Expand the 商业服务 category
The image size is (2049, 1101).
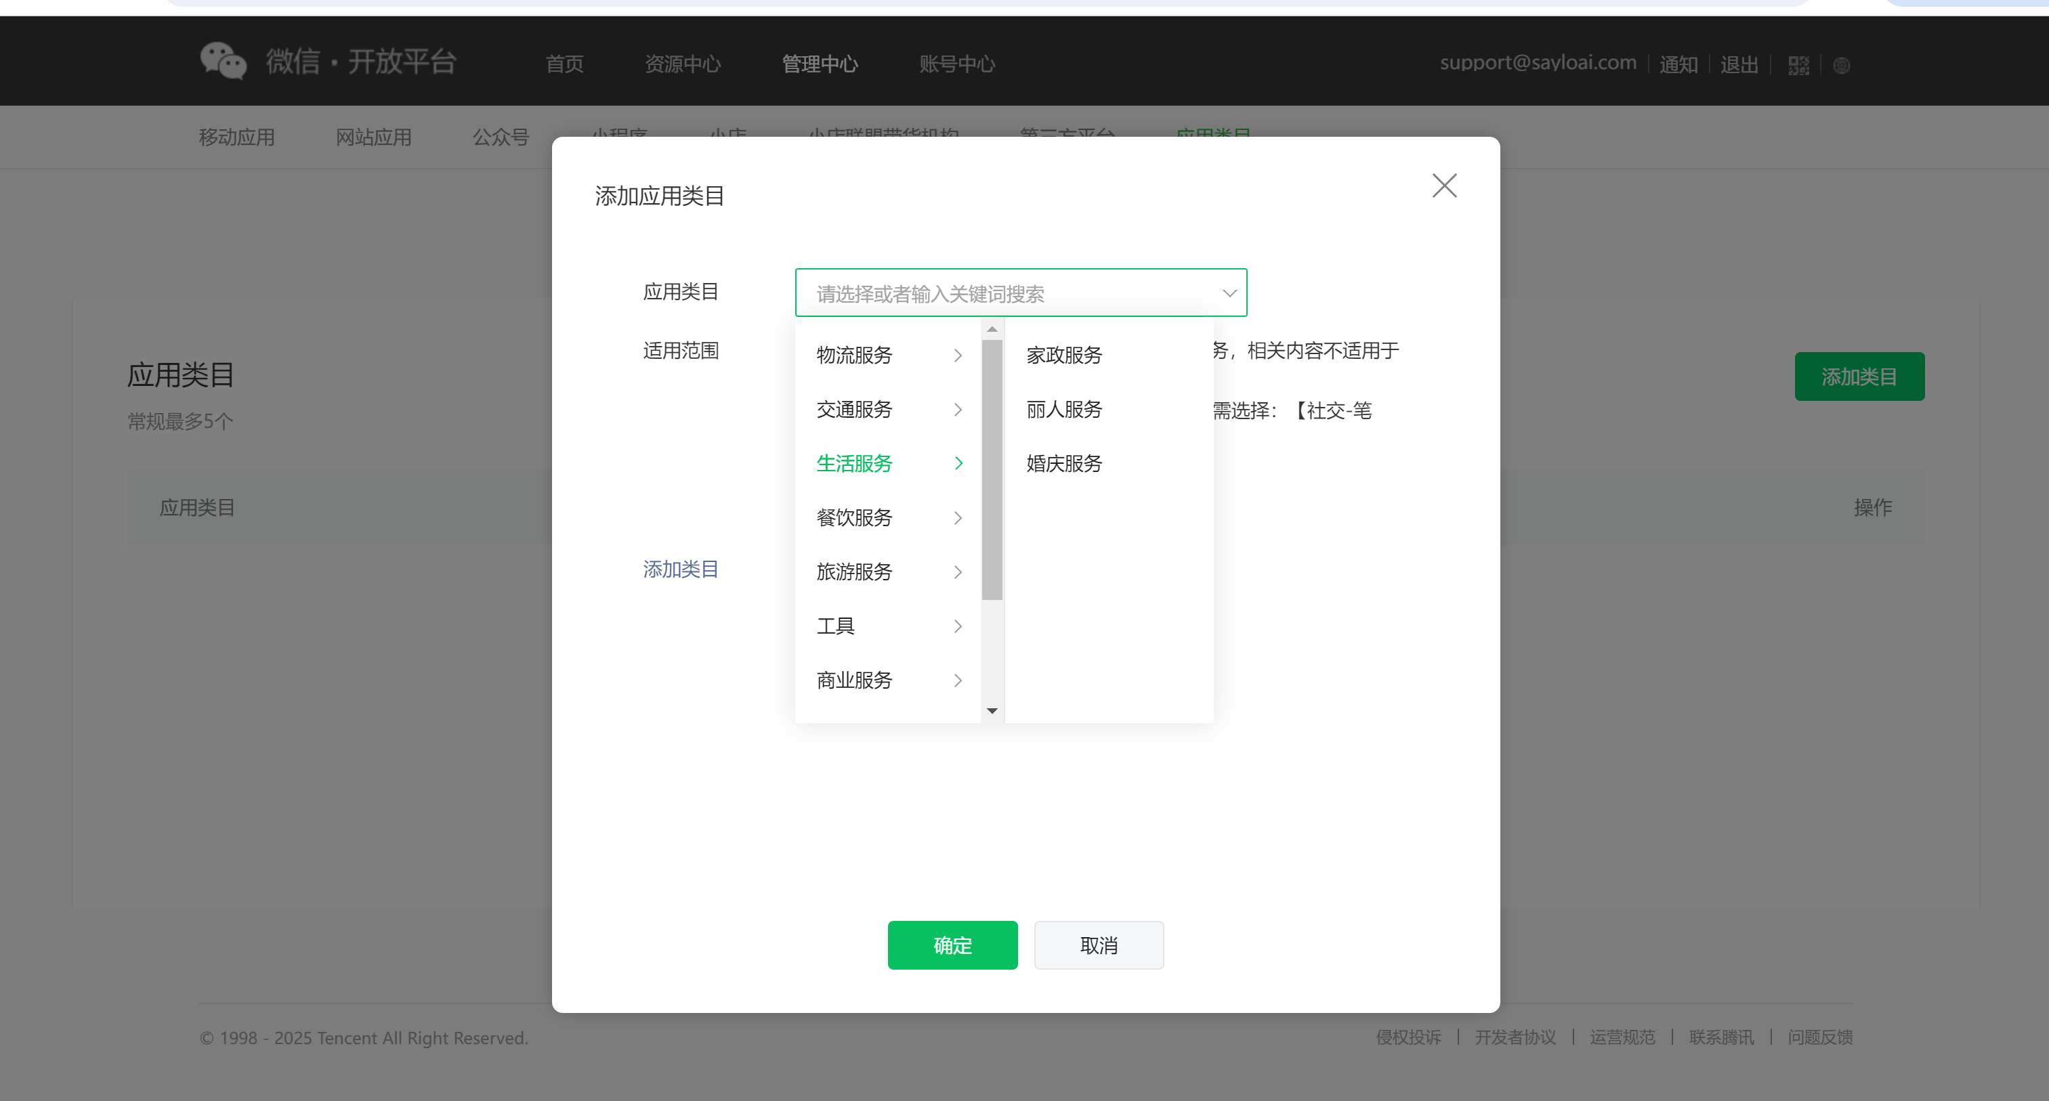tap(889, 681)
